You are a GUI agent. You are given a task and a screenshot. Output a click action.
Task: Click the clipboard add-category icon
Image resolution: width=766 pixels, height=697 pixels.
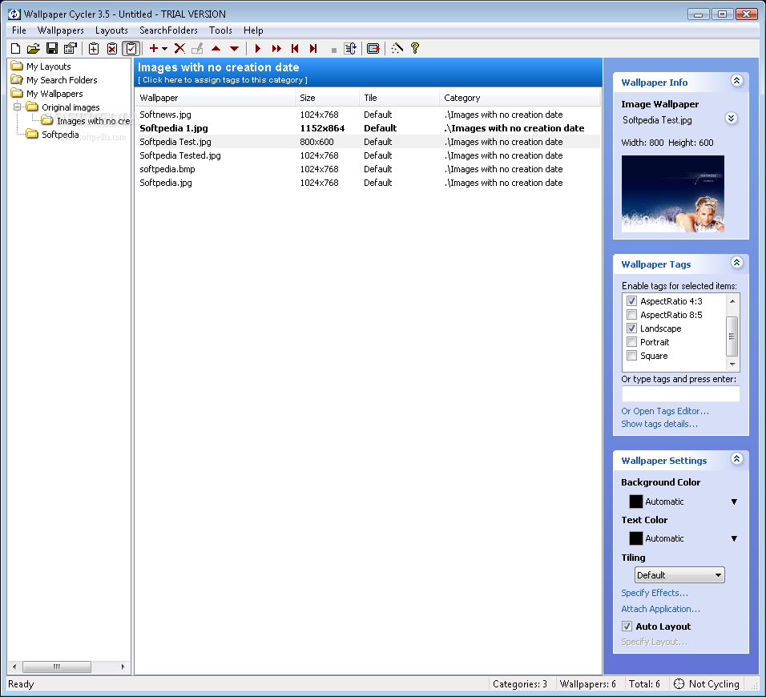(x=93, y=48)
